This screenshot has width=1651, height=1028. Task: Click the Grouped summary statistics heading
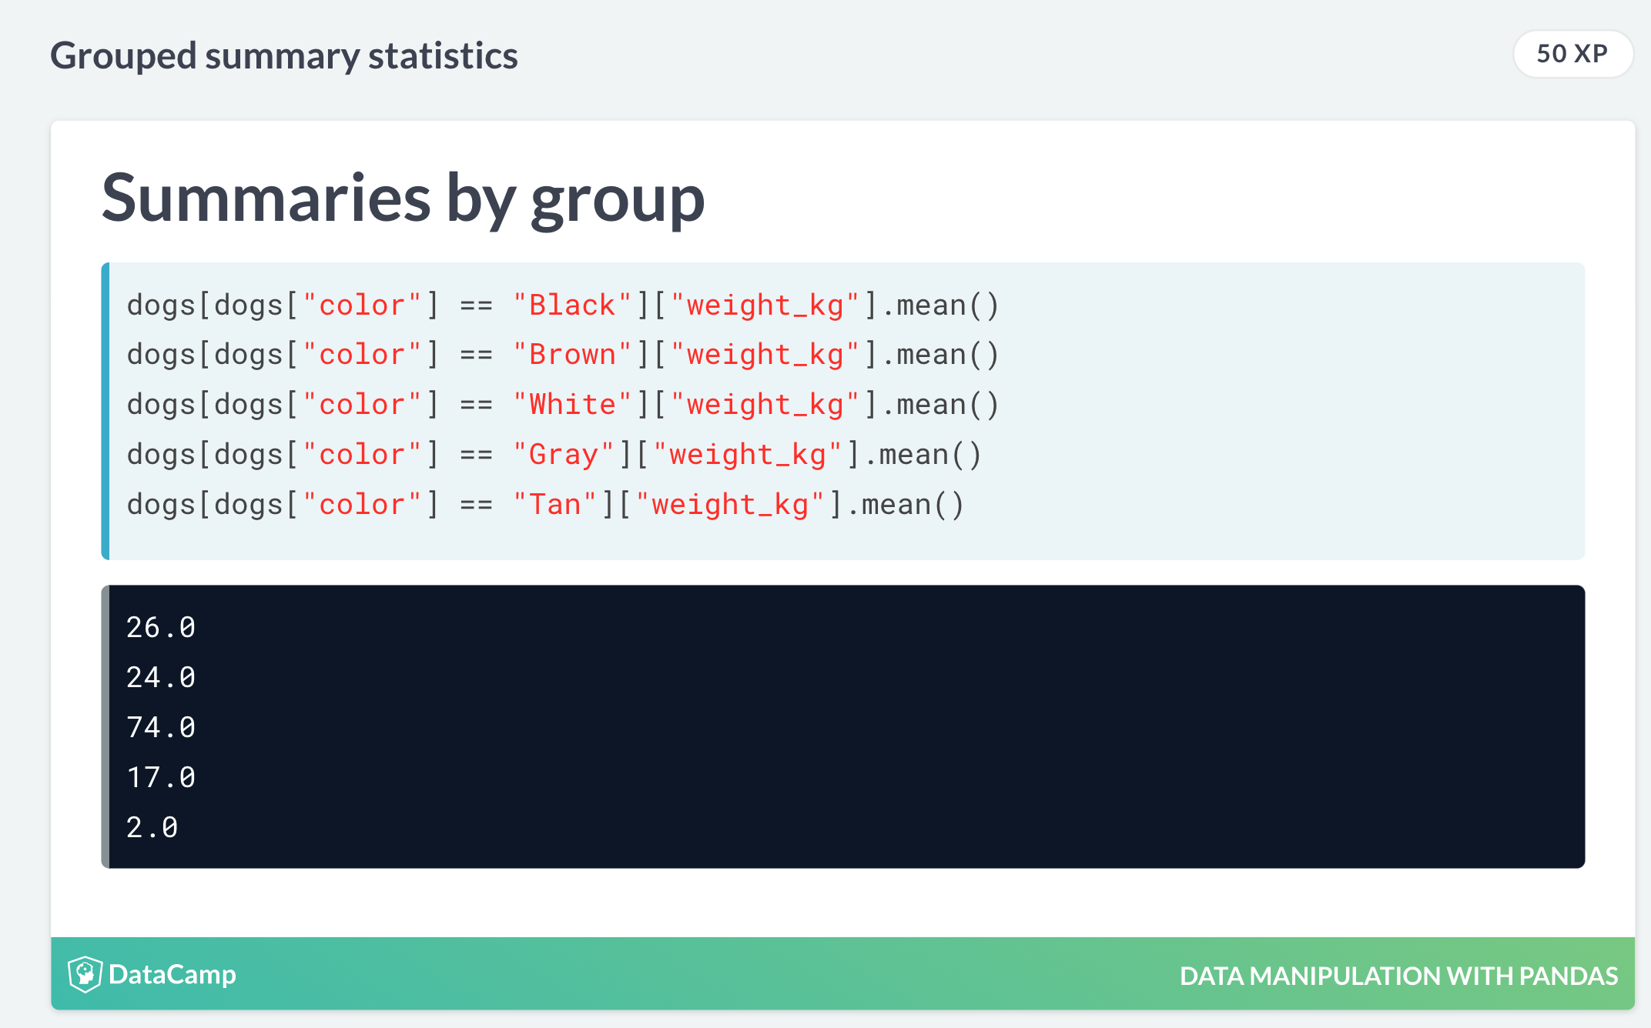(284, 55)
